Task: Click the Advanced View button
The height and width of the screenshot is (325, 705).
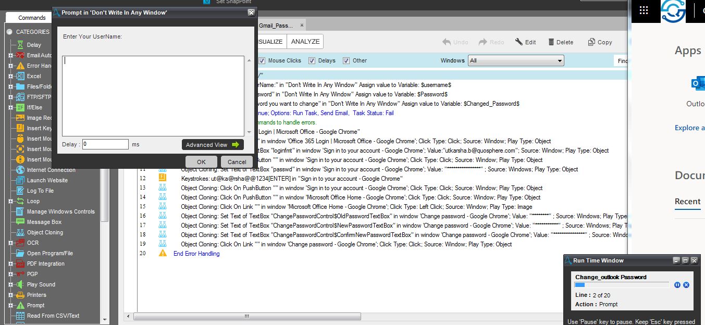Action: point(213,145)
